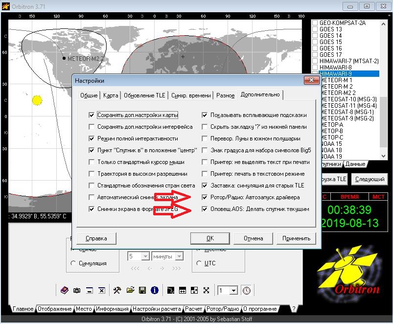
Task: Click the satellite list scroll-up arrow
Action: click(383, 24)
